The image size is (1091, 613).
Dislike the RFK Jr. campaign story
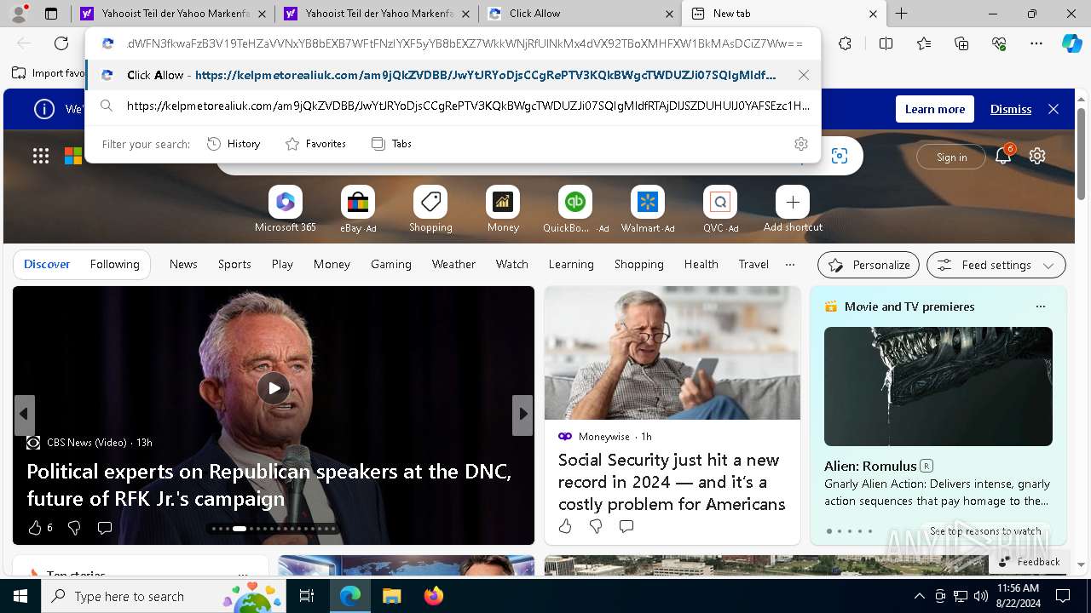[x=74, y=528]
